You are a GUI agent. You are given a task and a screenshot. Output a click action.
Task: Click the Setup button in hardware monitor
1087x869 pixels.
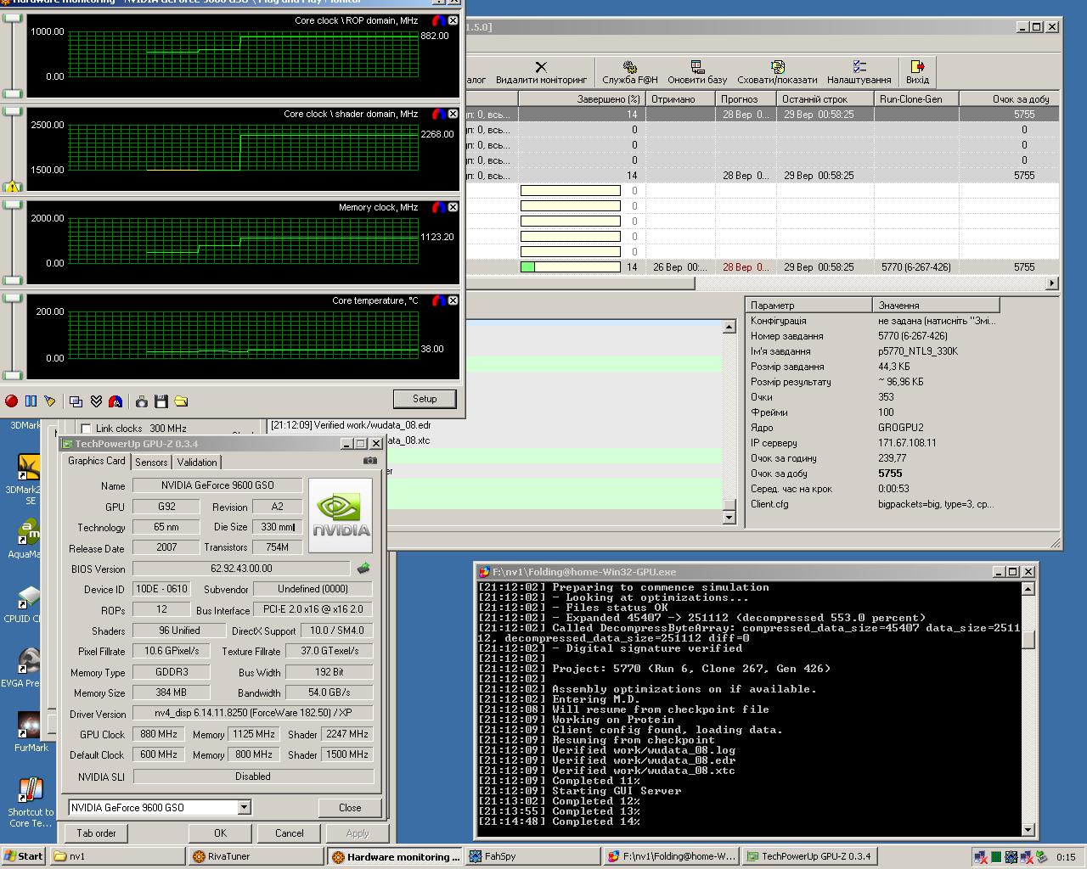click(x=425, y=399)
